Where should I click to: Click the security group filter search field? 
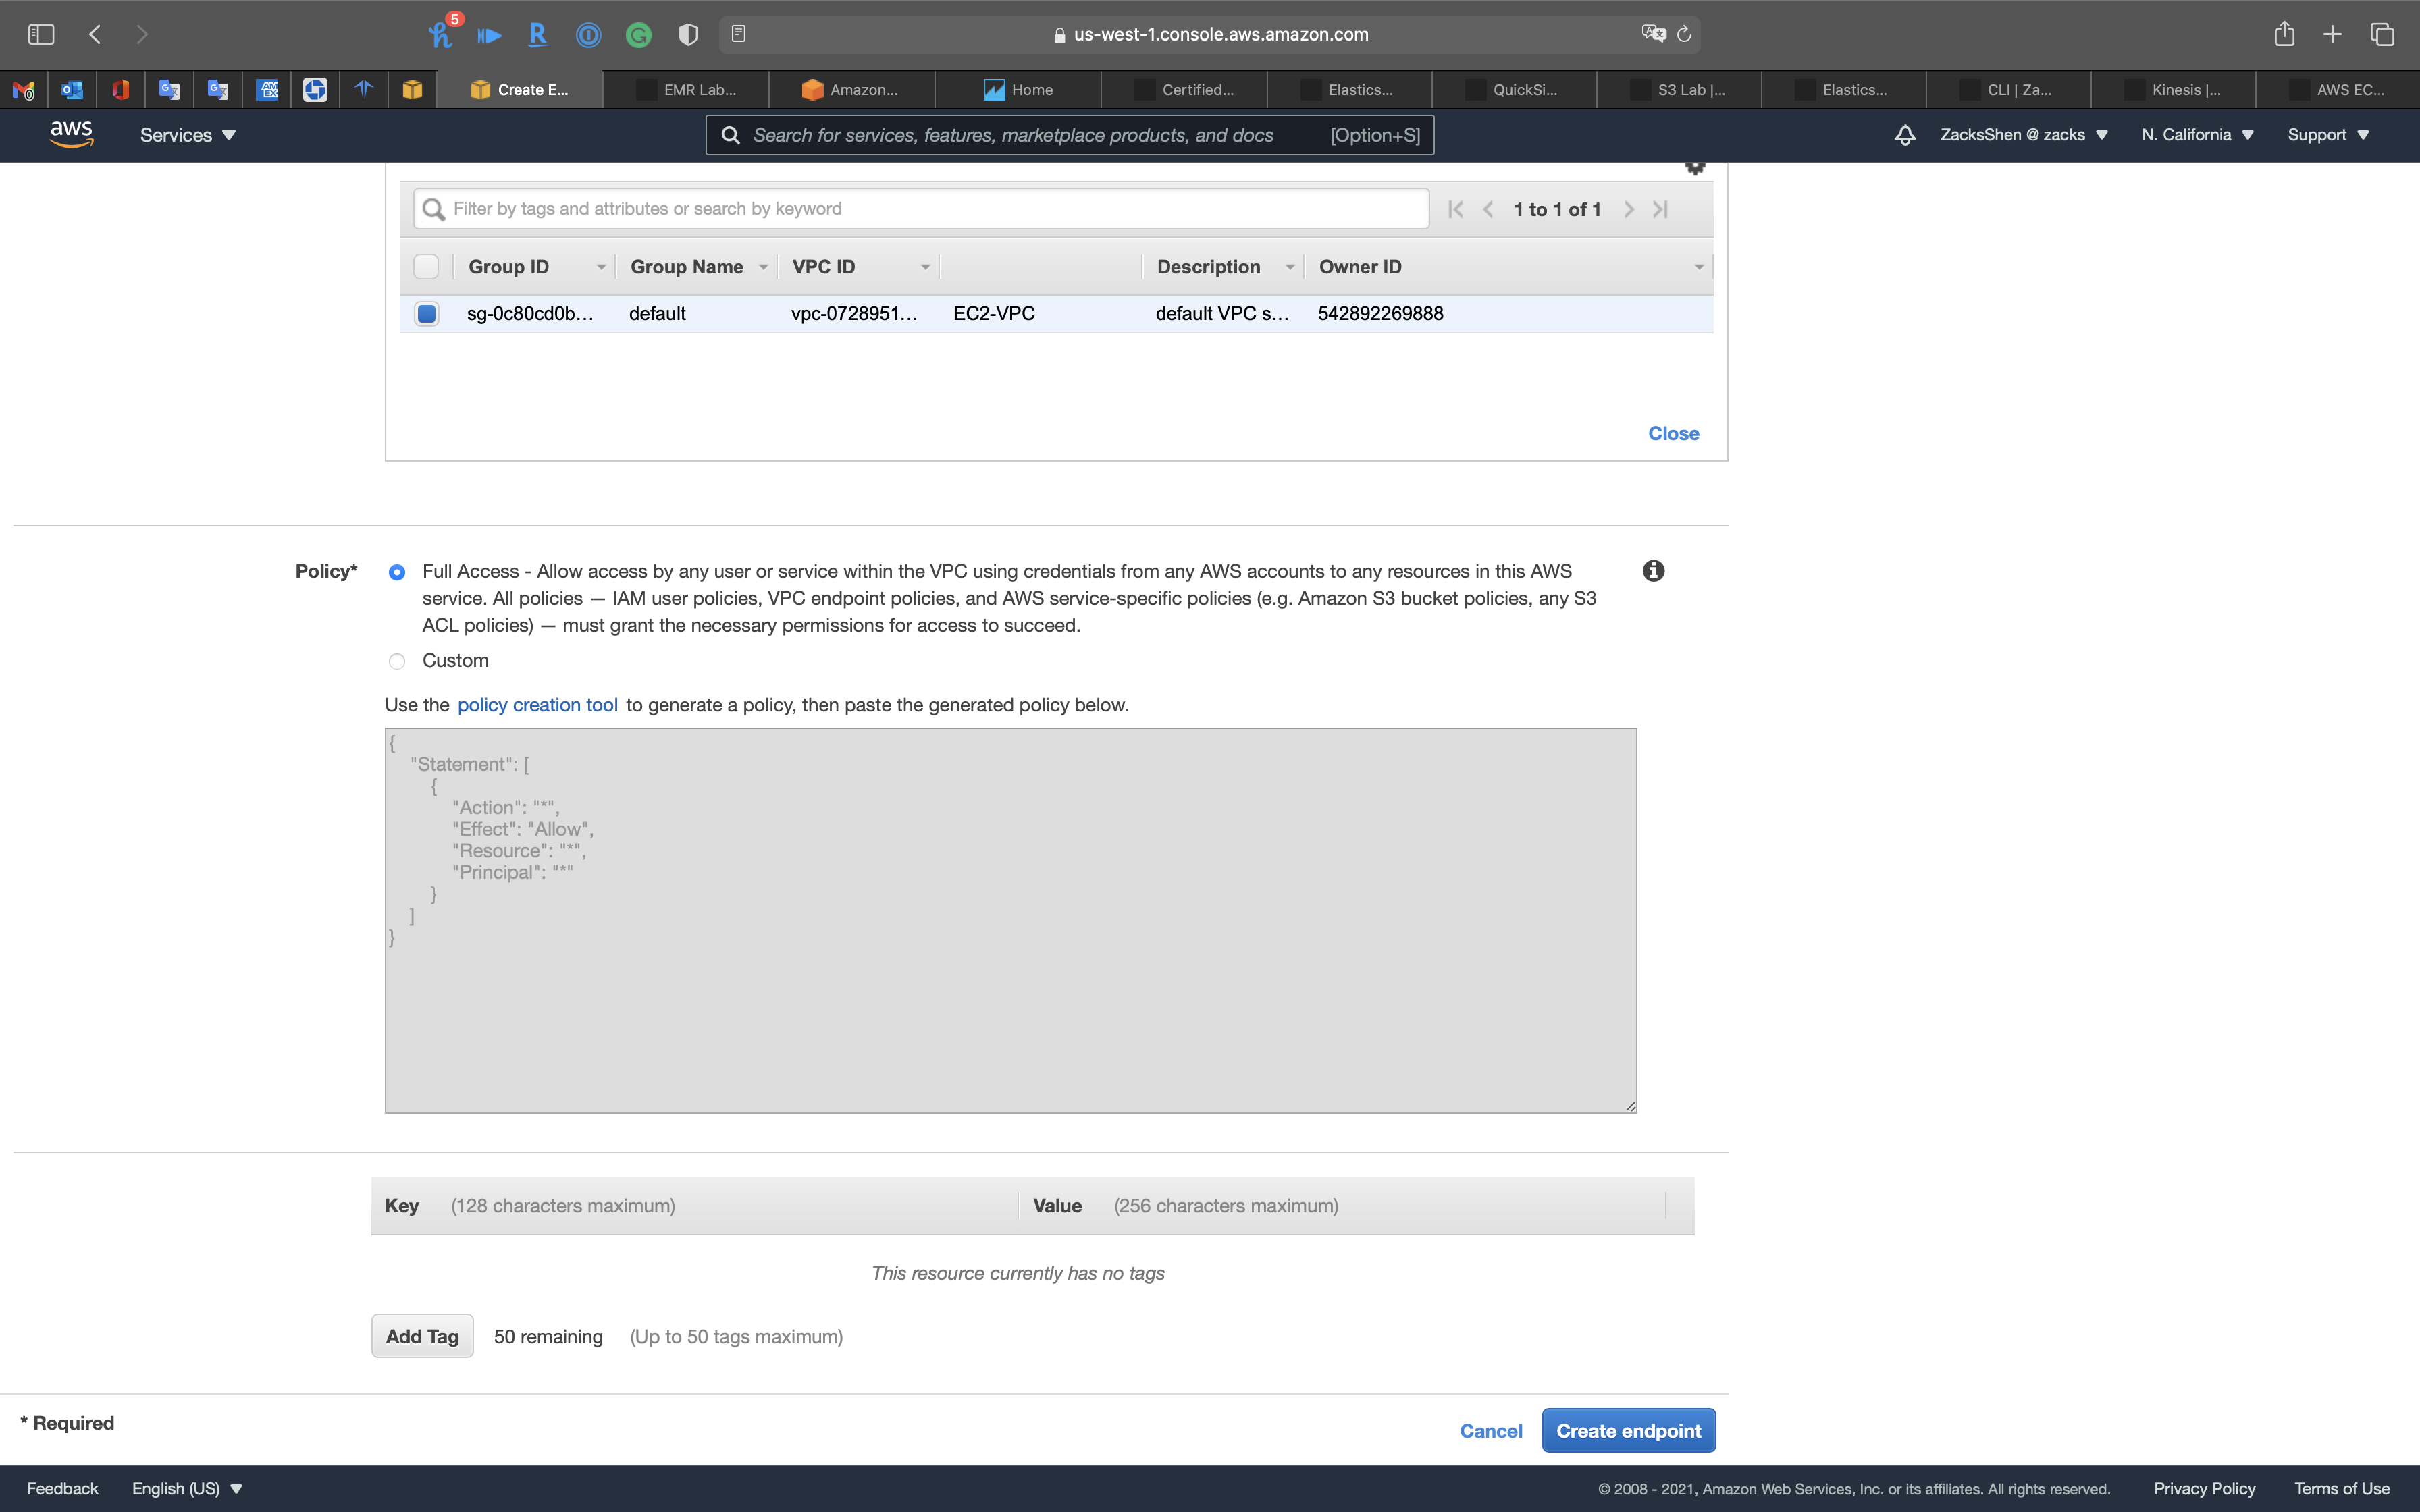pyautogui.click(x=920, y=209)
